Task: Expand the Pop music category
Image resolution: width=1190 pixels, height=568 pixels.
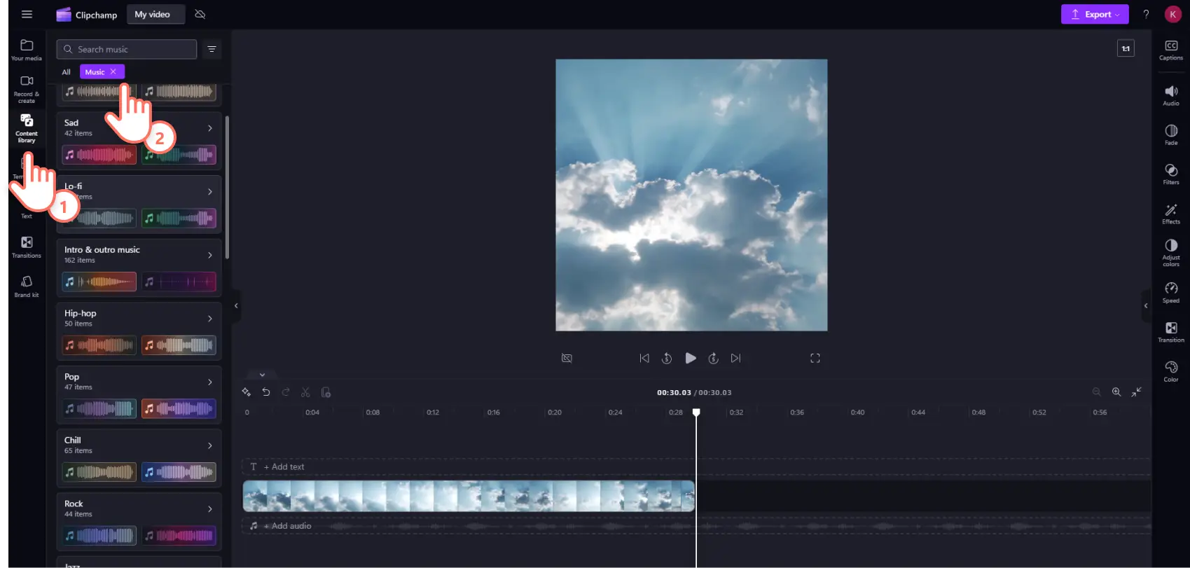Action: point(209,382)
